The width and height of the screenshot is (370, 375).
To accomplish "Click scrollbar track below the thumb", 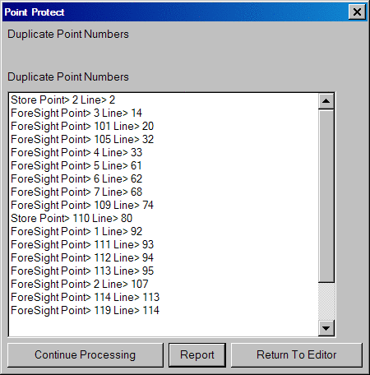I will [x=326, y=301].
